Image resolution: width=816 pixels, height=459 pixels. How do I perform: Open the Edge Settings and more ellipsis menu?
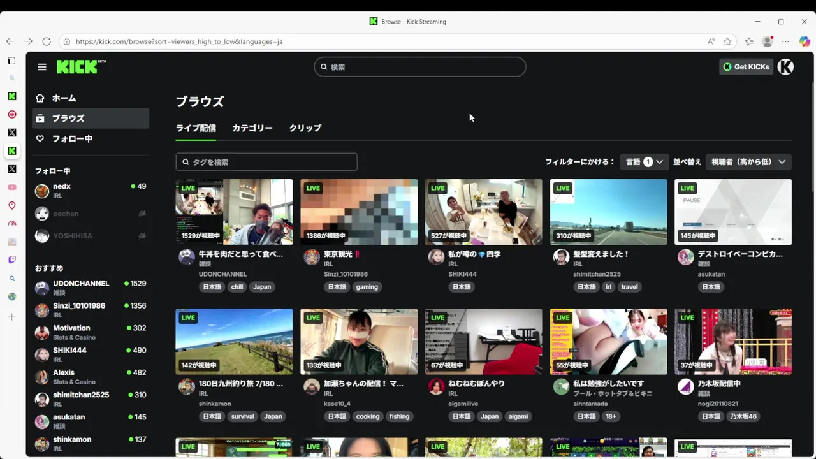[x=786, y=41]
